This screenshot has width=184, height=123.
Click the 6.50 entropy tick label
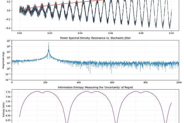point(7,116)
